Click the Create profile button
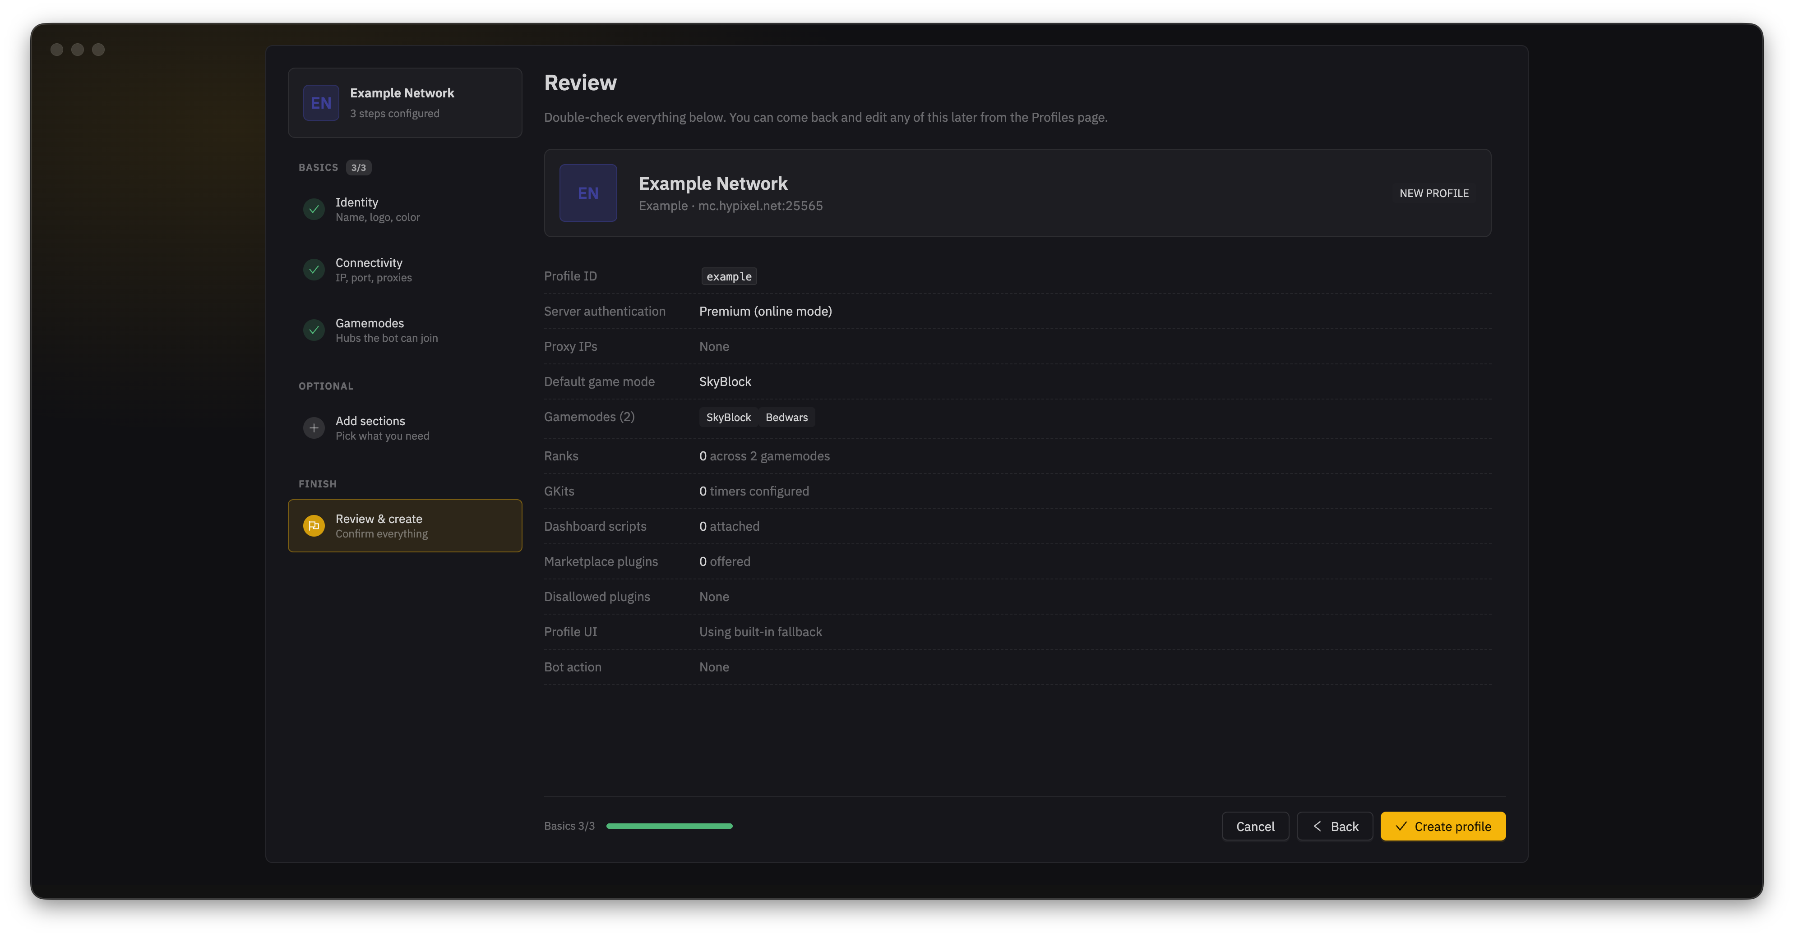The image size is (1794, 937). pos(1443,827)
